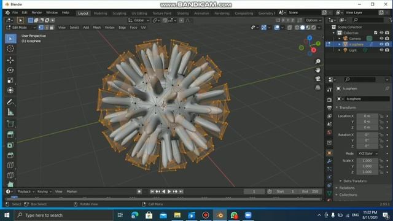Switch to the Modeling workspace tab
Image resolution: width=393 pixels, height=221 pixels.
100,13
